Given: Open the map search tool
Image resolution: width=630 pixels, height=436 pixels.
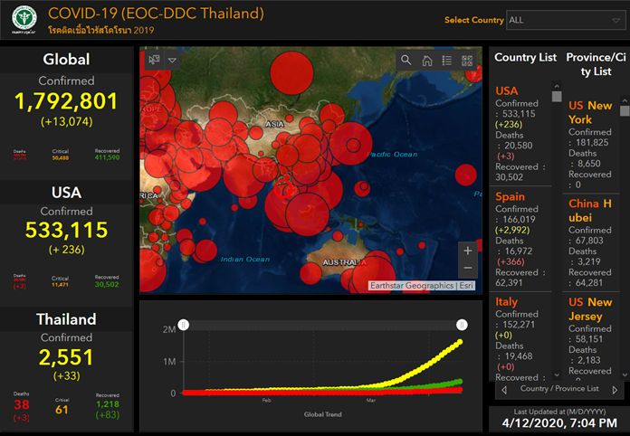Looking at the screenshot, I should tap(406, 61).
